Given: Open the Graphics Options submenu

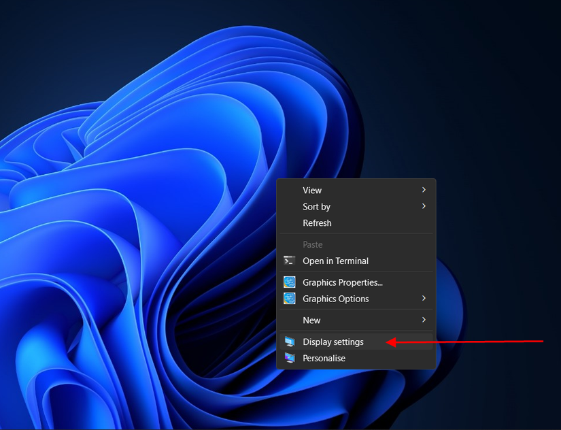Looking at the screenshot, I should [356, 299].
